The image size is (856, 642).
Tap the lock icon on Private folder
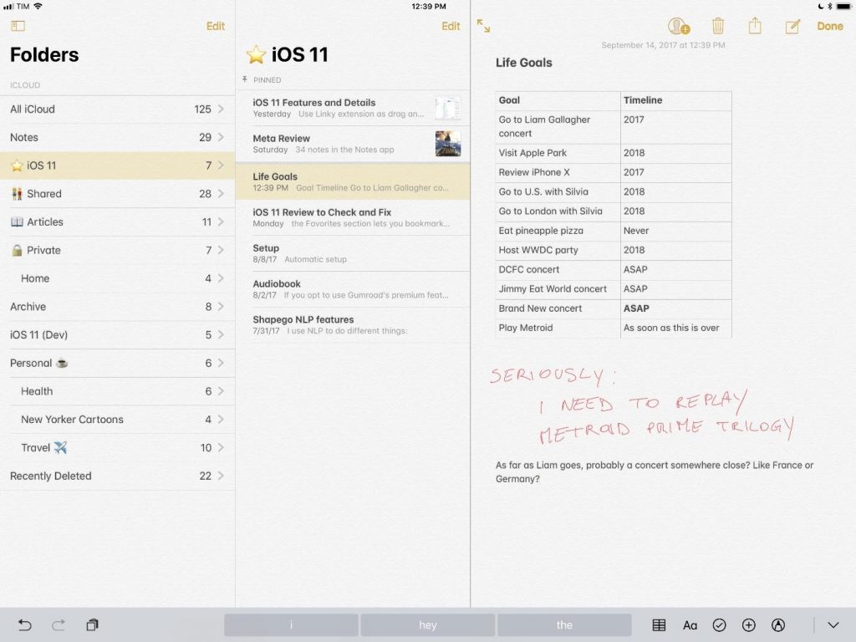17,250
